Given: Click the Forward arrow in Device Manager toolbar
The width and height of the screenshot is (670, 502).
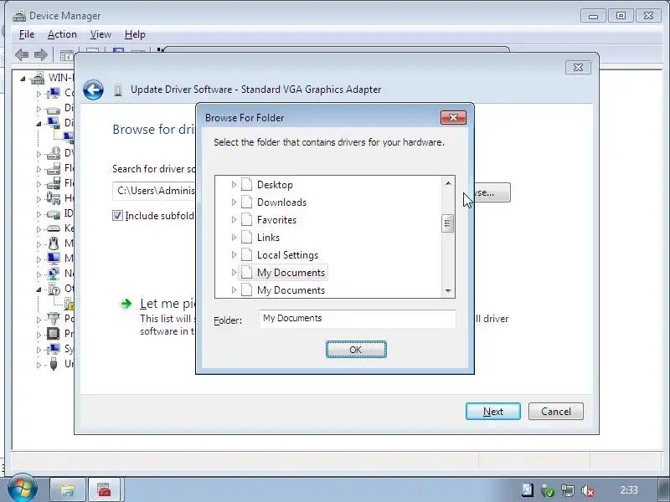Looking at the screenshot, I should (x=41, y=54).
